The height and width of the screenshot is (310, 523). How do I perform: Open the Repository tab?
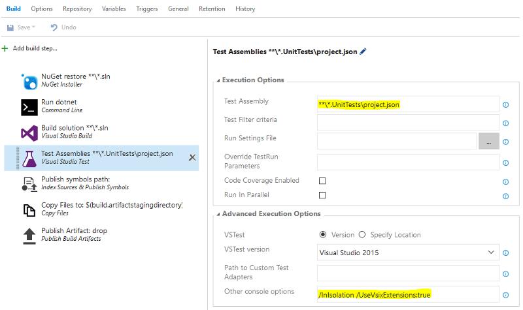coord(77,9)
